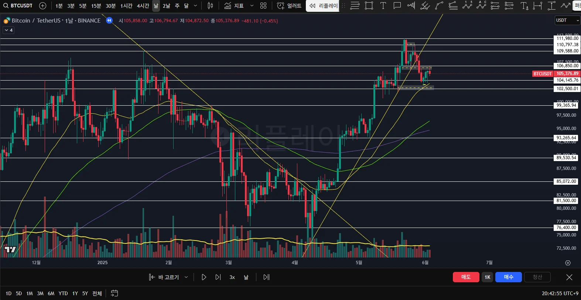Select the 1분 timeframe
This screenshot has height=300, width=581.
click(x=59, y=6)
